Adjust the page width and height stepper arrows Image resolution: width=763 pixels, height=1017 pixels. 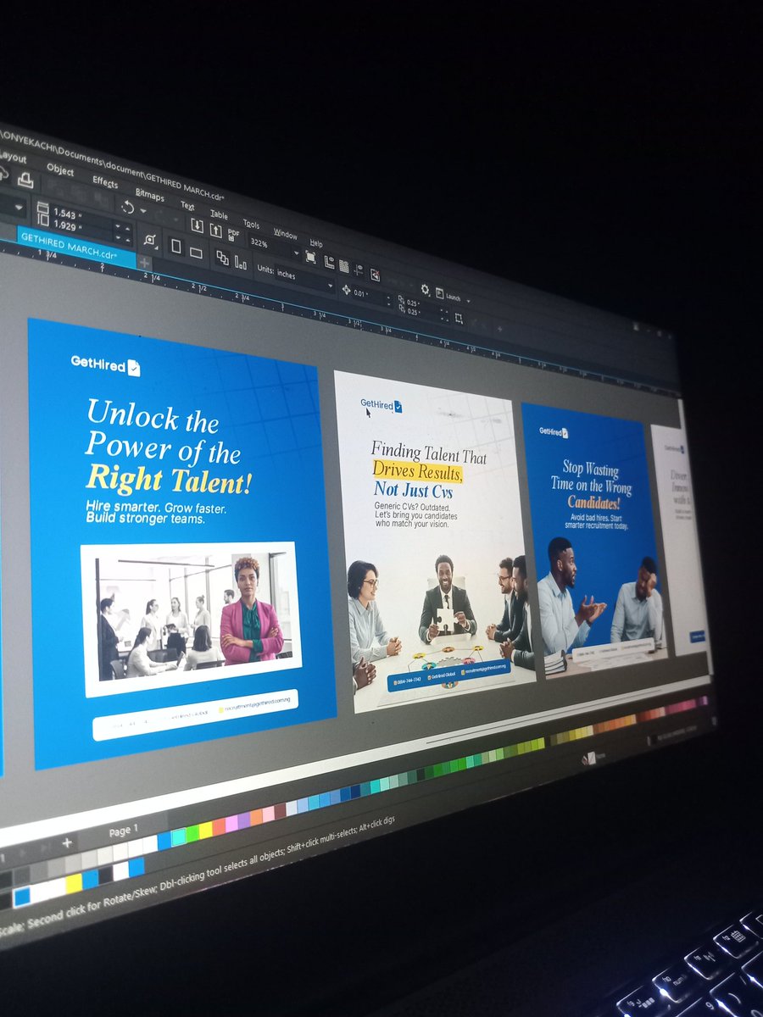123,231
